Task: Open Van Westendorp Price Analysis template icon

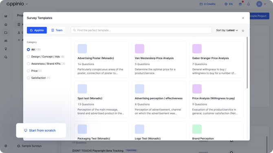Action: tap(139, 49)
